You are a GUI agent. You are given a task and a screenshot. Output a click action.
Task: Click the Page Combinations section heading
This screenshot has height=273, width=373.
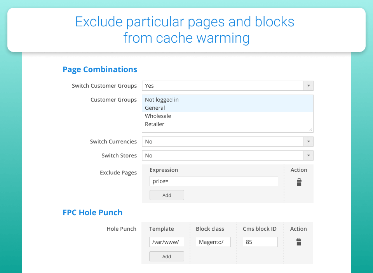[100, 69]
